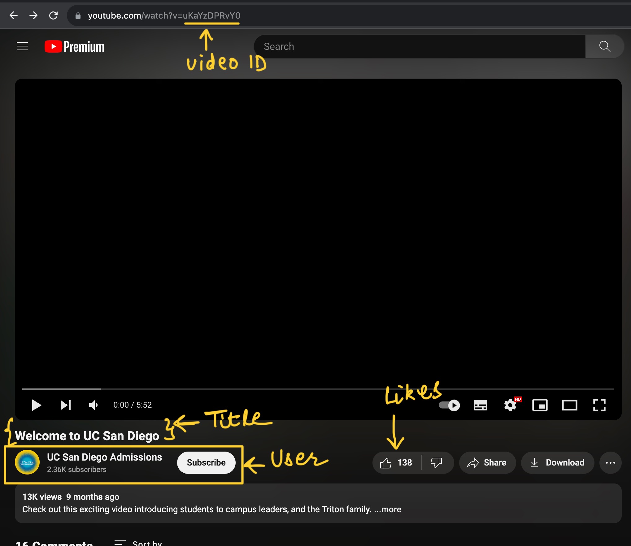Viewport: 631px width, 546px height.
Task: Go back with the browser back arrow
Action: [14, 15]
